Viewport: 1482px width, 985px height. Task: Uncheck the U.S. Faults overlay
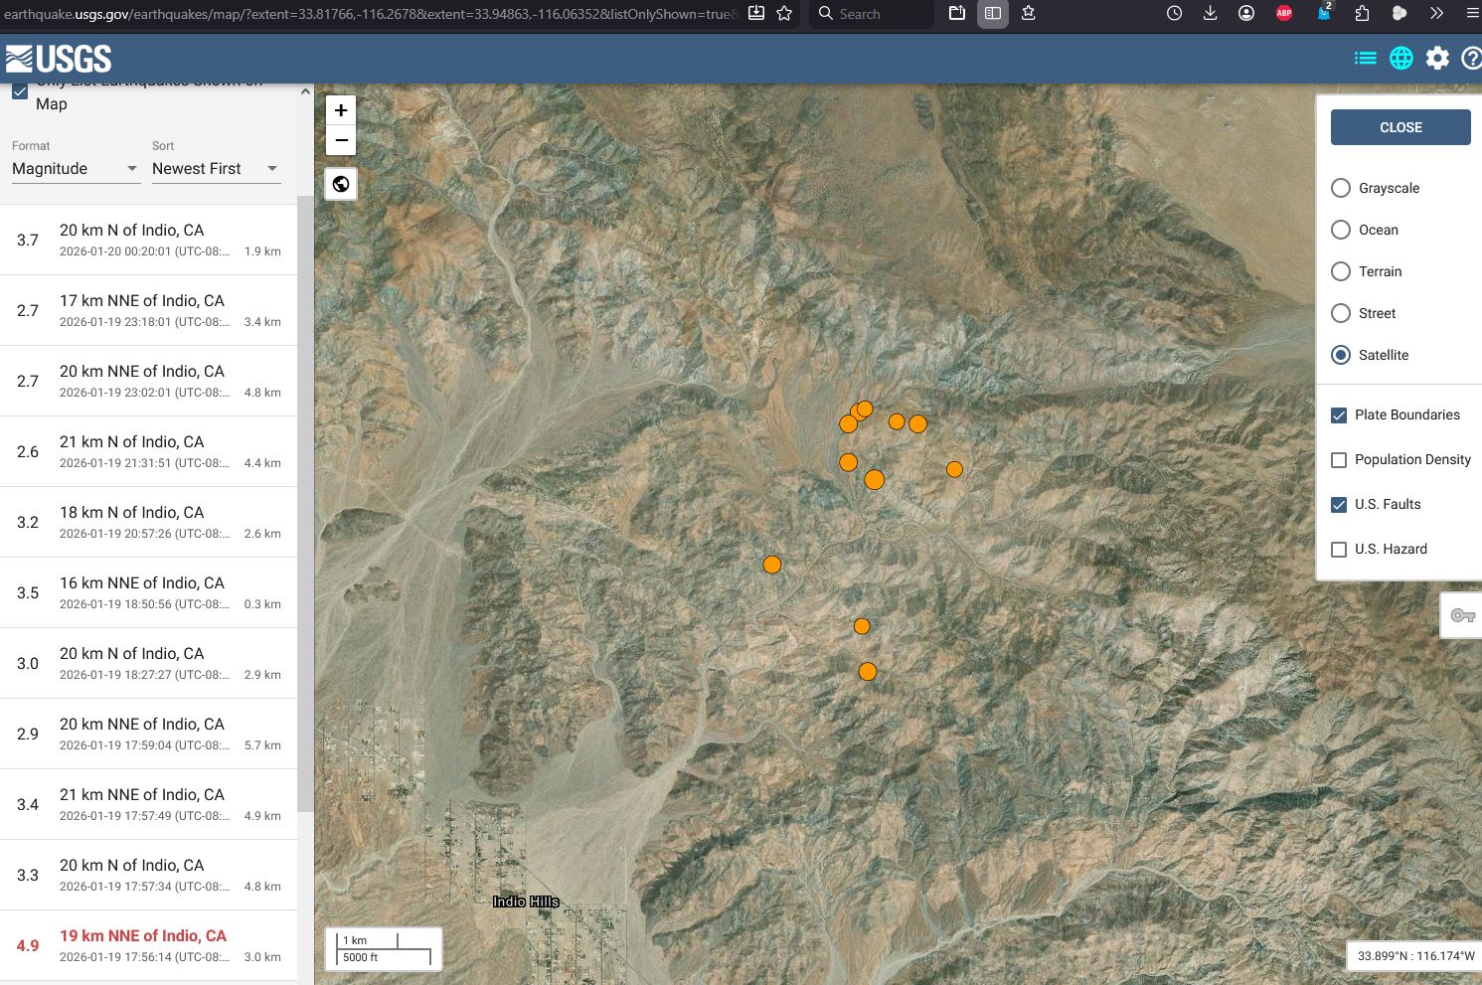coord(1339,505)
